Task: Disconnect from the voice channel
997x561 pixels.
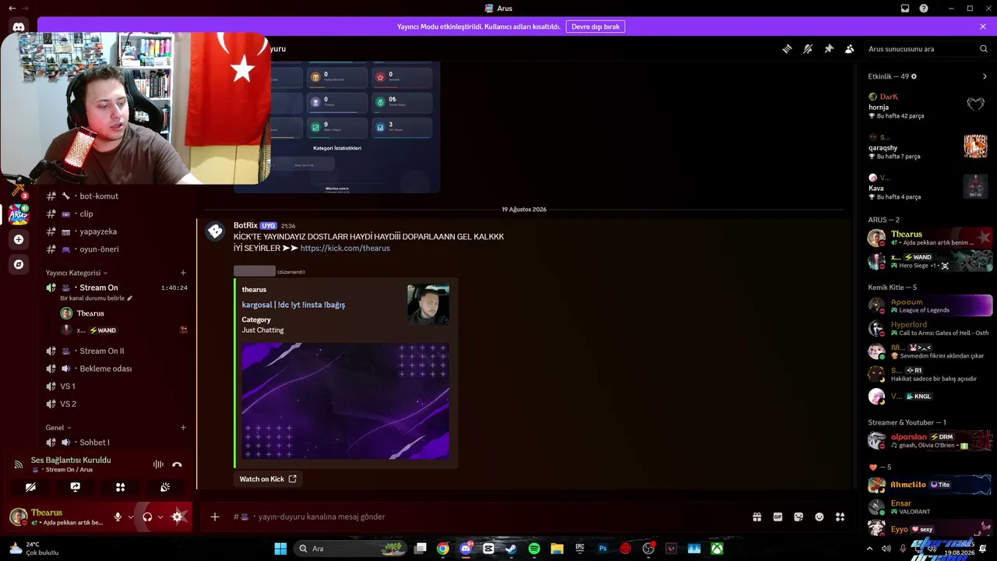Action: 177,464
